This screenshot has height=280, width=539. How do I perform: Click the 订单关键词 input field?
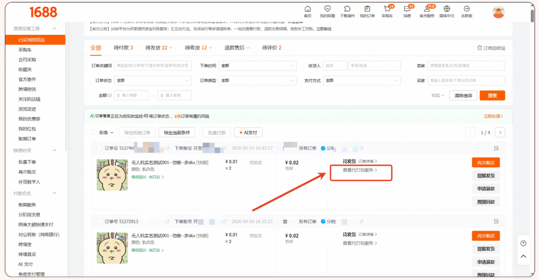pyautogui.click(x=153, y=65)
